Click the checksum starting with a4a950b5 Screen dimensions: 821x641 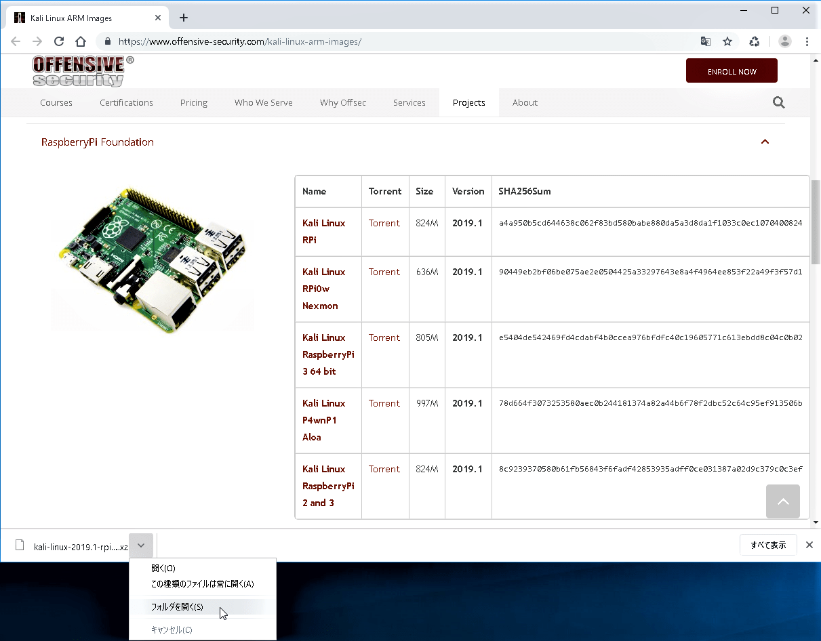[x=651, y=223]
